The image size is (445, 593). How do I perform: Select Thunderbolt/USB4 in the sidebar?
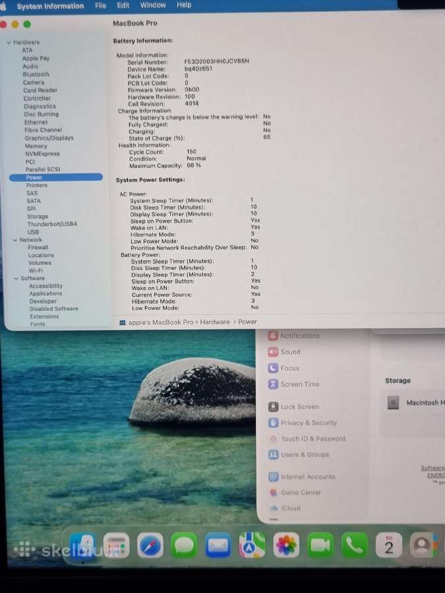click(x=52, y=224)
